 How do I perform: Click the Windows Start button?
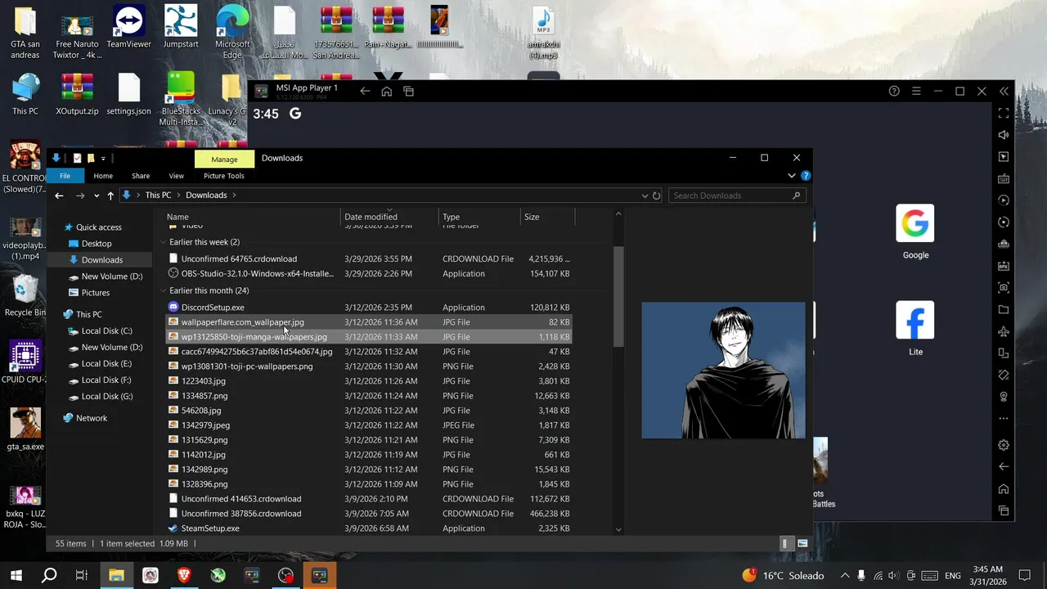point(16,575)
